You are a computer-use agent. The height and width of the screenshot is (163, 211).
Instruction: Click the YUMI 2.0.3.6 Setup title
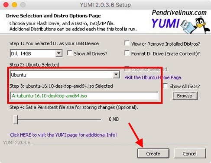105,5
